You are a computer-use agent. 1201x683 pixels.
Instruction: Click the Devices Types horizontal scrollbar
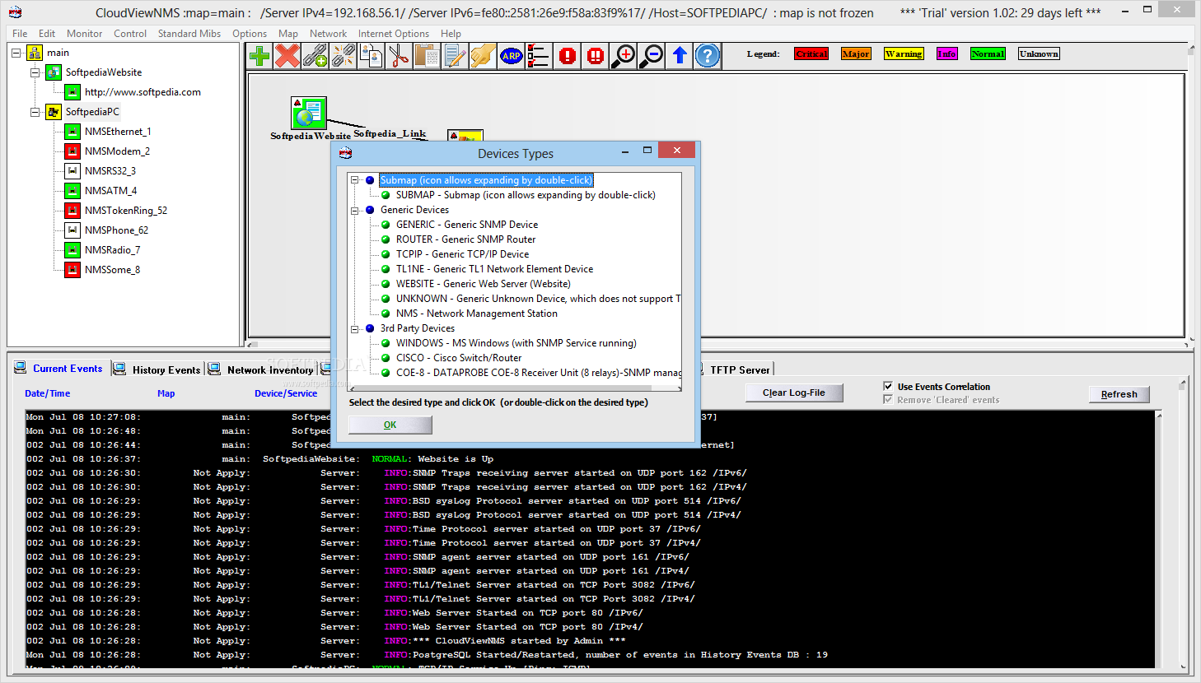coord(516,388)
